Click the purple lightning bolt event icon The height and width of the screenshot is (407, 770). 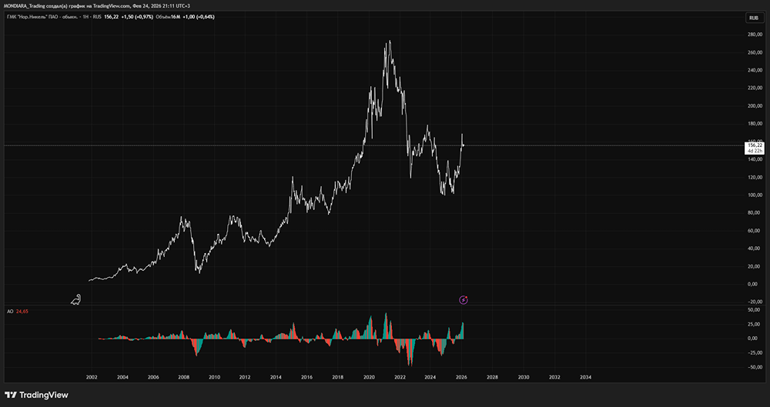464,299
